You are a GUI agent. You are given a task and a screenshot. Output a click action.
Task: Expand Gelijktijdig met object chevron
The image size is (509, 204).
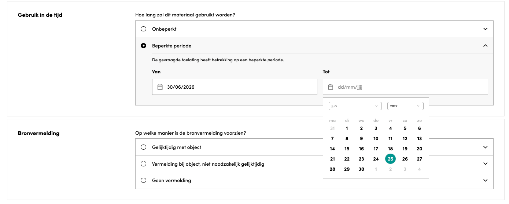pos(486,147)
